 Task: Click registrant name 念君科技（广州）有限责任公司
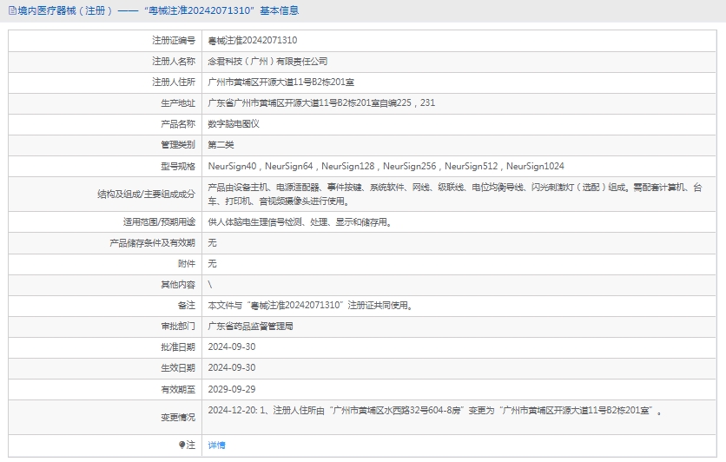point(267,62)
